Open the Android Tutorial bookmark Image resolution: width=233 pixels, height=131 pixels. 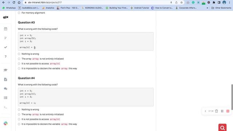(x=140, y=8)
